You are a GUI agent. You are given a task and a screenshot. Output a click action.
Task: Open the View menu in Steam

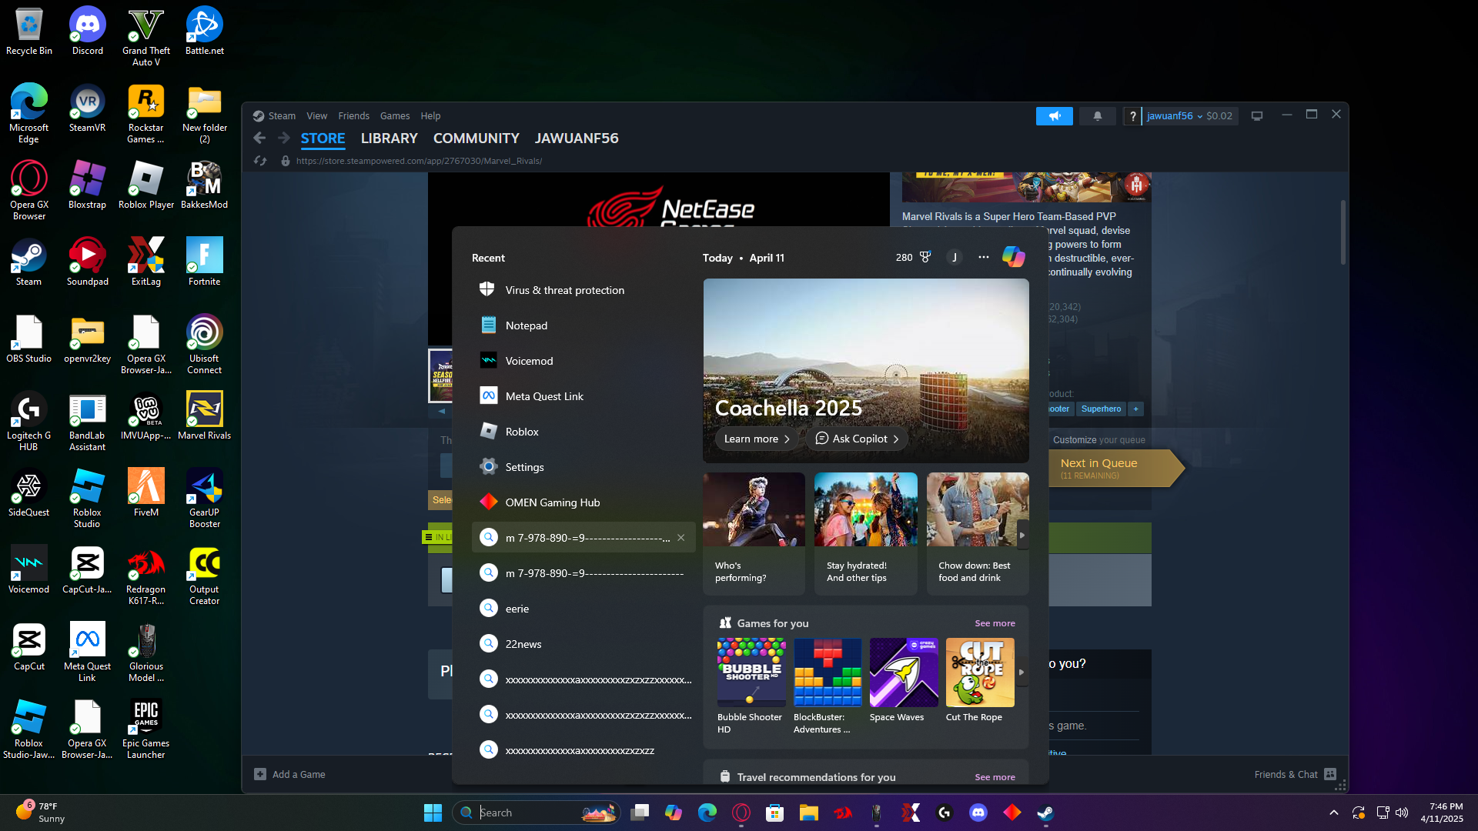317,116
